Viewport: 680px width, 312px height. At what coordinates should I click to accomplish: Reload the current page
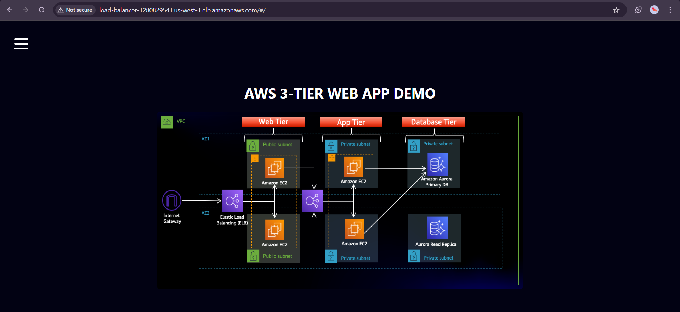41,10
